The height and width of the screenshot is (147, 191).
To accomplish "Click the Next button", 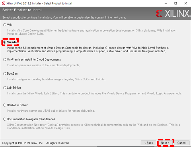I will [165, 143].
